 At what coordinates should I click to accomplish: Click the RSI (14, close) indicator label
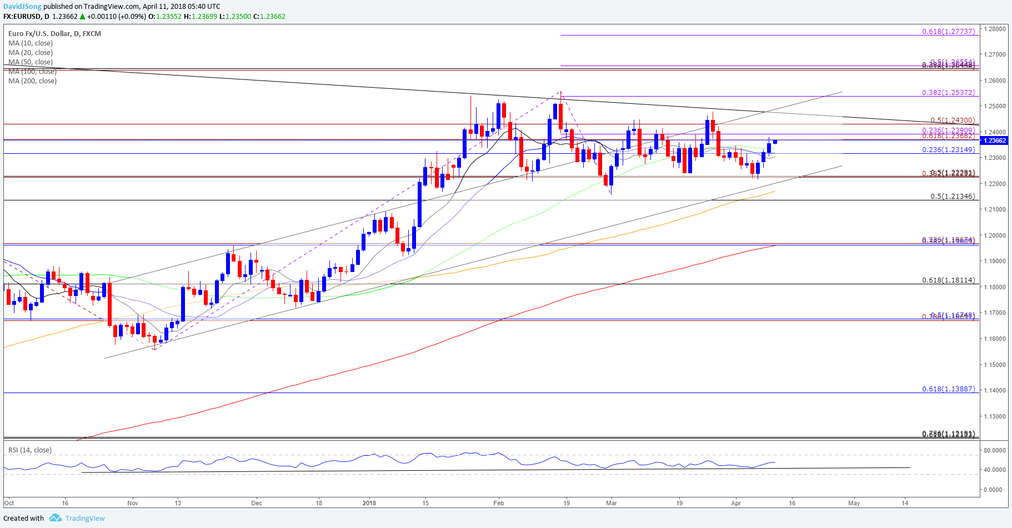click(x=29, y=450)
